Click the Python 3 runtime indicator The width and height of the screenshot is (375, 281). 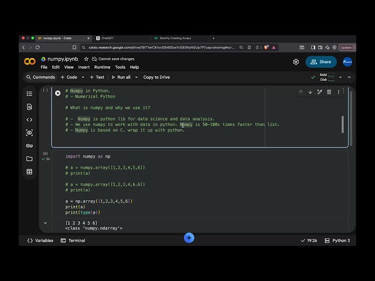click(x=337, y=241)
